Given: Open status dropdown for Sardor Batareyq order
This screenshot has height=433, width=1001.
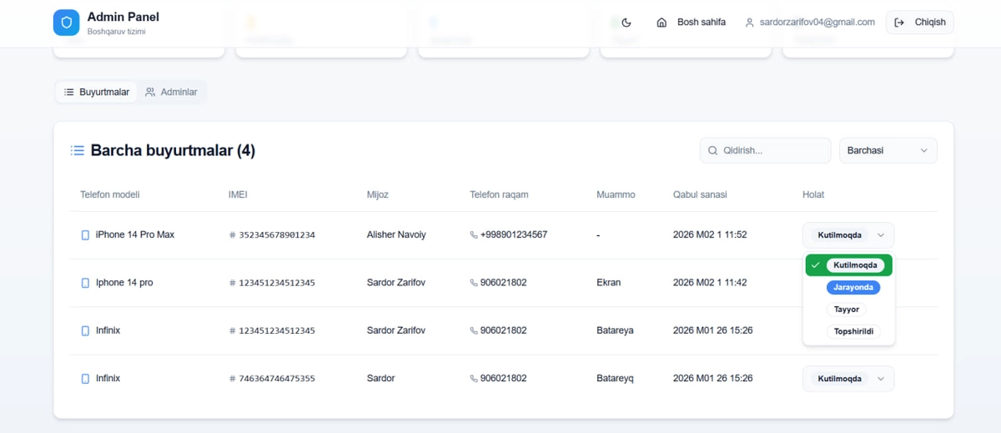Looking at the screenshot, I should (848, 379).
